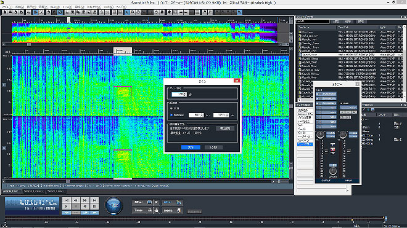The width and height of the screenshot is (407, 228).
Task: Select the highlighted entry in effect list
Action: (x=305, y=144)
